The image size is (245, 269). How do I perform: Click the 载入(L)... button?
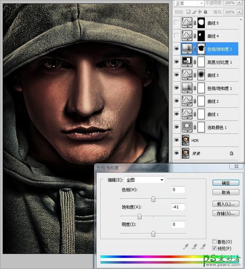[225, 204]
